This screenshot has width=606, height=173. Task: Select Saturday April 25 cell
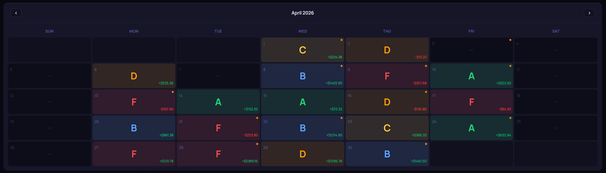(x=556, y=128)
